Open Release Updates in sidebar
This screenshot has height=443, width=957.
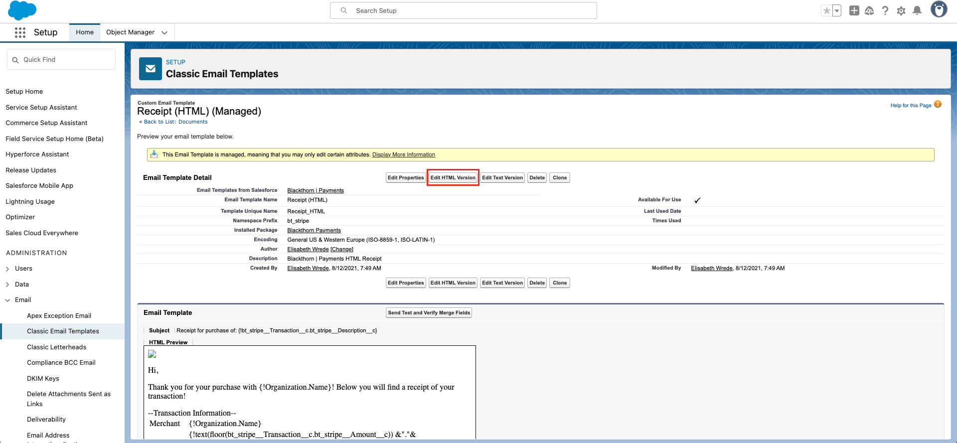31,170
